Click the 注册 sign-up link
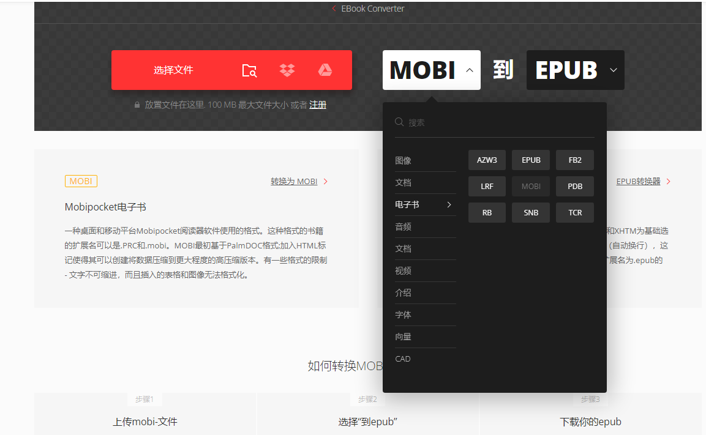The width and height of the screenshot is (706, 435). [x=318, y=105]
